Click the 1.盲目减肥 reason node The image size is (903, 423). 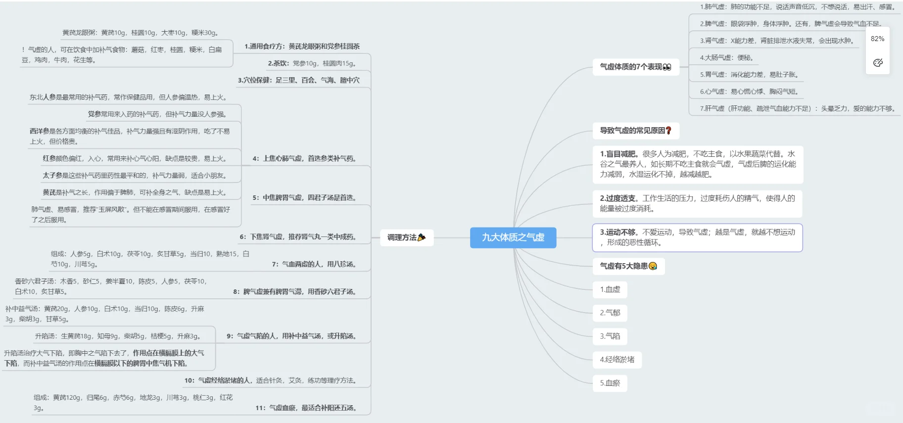(698, 164)
